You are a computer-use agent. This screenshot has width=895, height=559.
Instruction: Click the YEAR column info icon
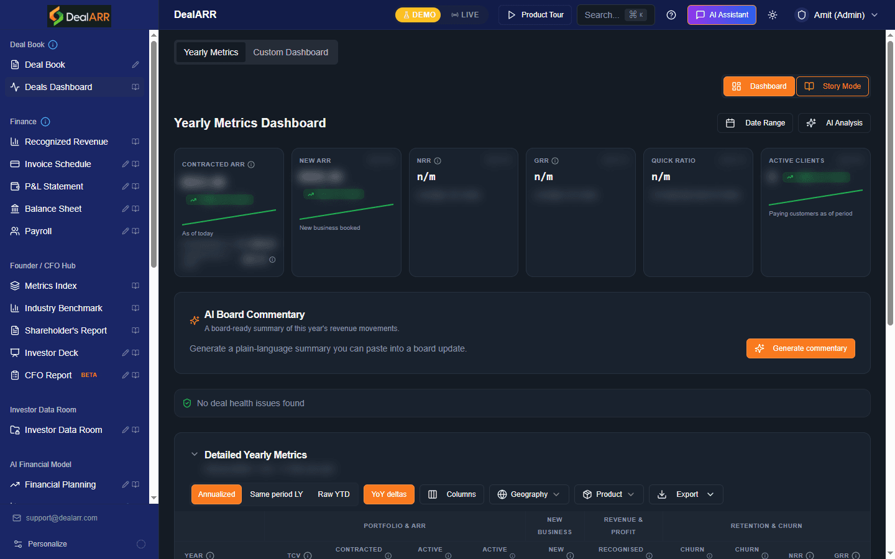[x=210, y=556]
